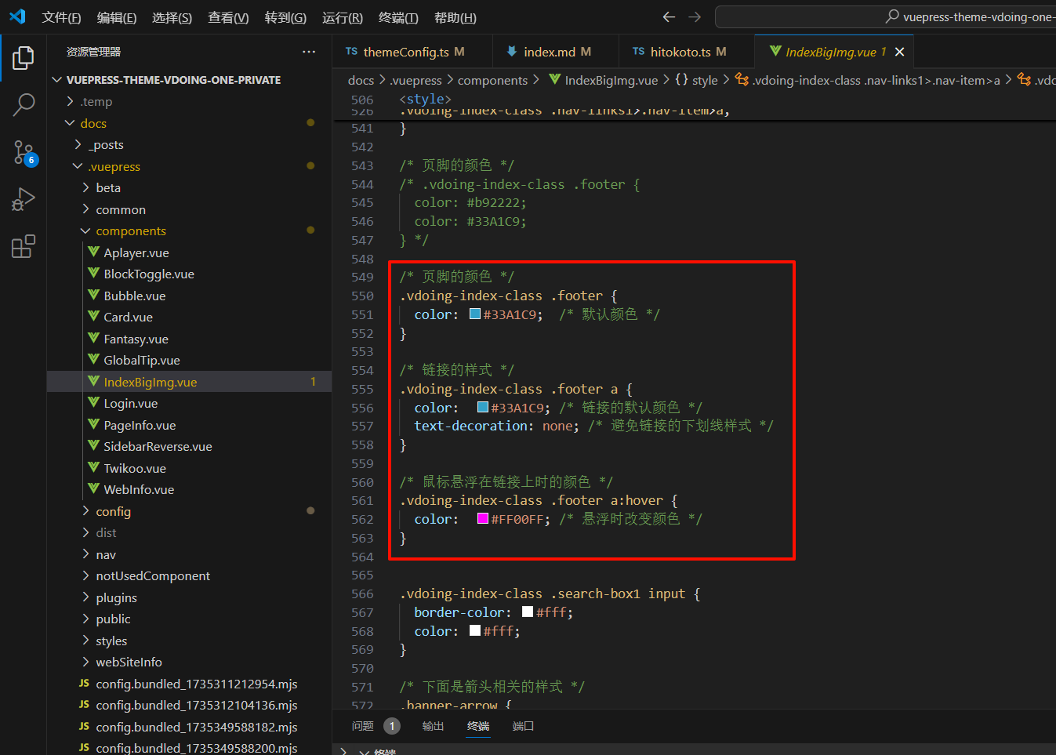Expand the webSiteInfo folder
Viewport: 1056px width, 755px height.
[189, 662]
